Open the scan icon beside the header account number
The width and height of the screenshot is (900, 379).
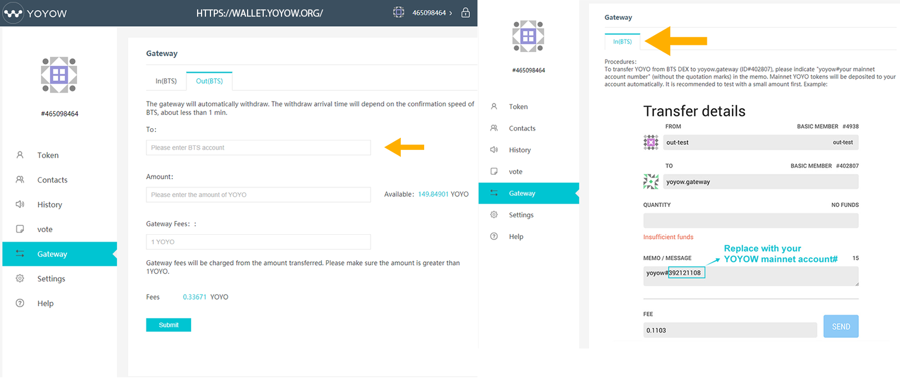pyautogui.click(x=399, y=12)
